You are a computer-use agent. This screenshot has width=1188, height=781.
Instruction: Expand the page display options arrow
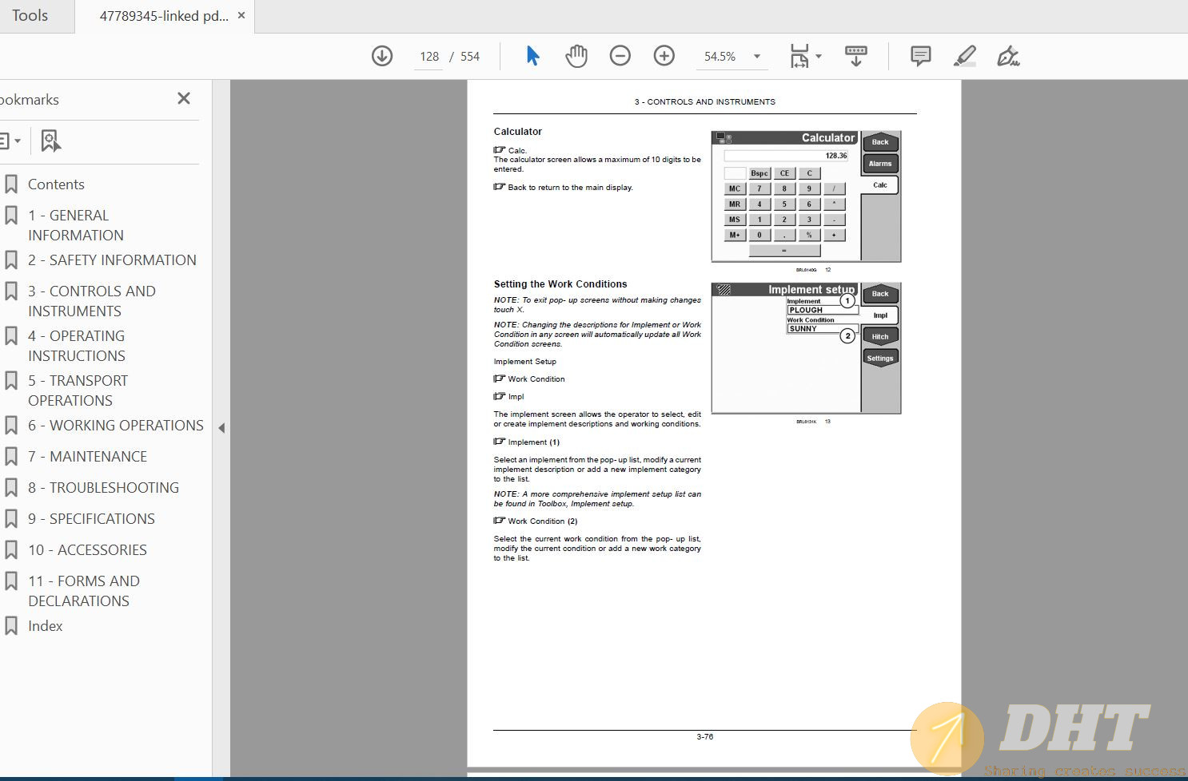819,57
